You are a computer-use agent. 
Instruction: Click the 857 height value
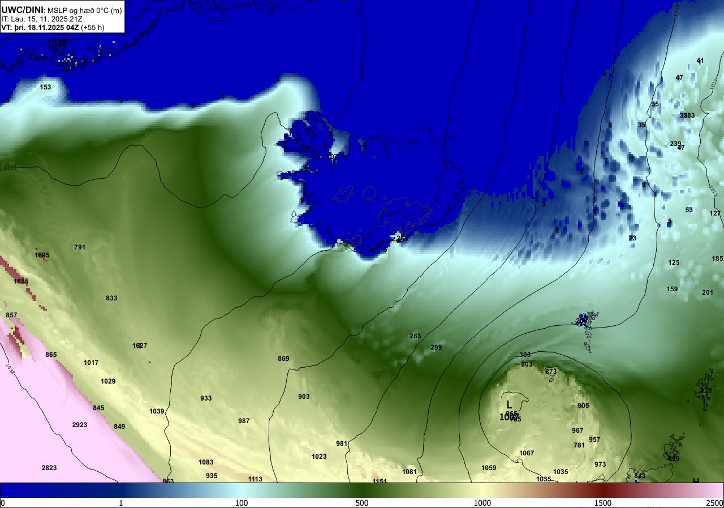11,315
